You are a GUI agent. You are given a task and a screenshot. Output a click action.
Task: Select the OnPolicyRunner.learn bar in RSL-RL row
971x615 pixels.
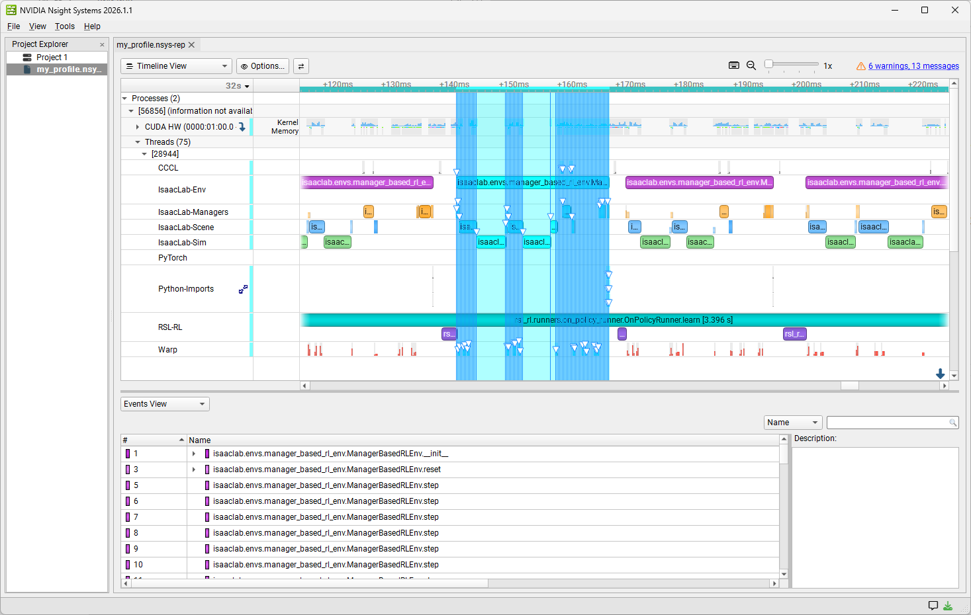[x=624, y=320]
